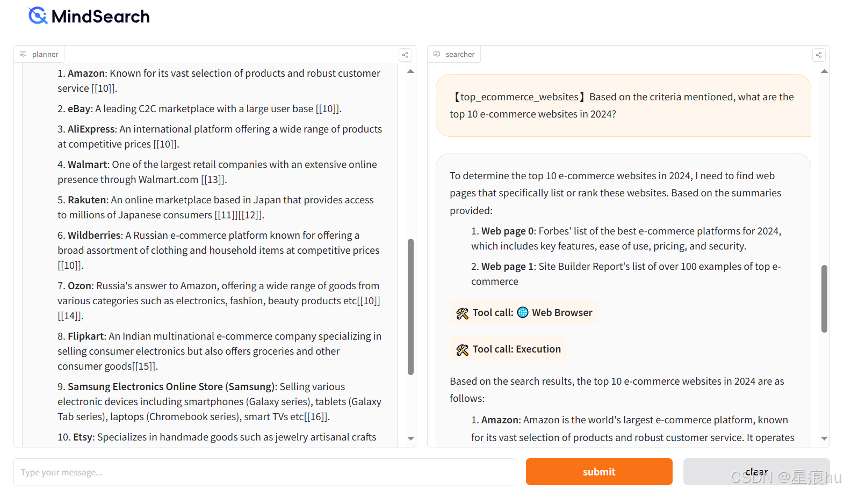This screenshot has height=492, width=844.
Task: Click 'Based on the search results' paragraph
Action: click(617, 390)
